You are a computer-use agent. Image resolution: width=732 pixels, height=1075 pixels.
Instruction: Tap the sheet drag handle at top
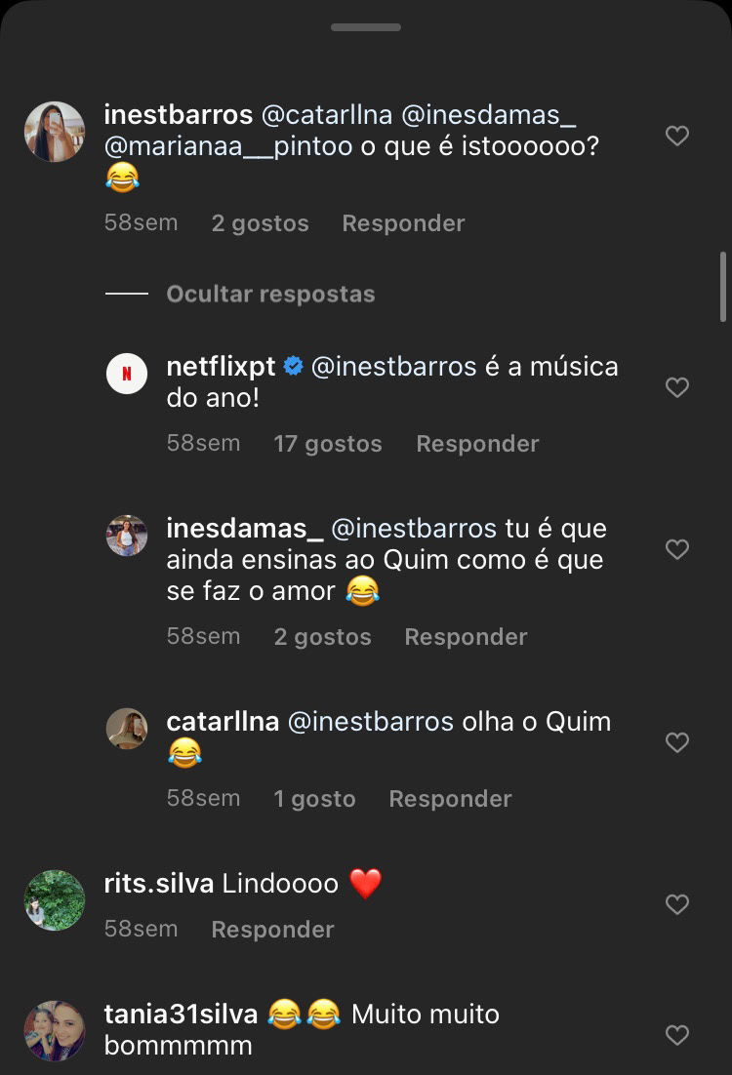(366, 27)
